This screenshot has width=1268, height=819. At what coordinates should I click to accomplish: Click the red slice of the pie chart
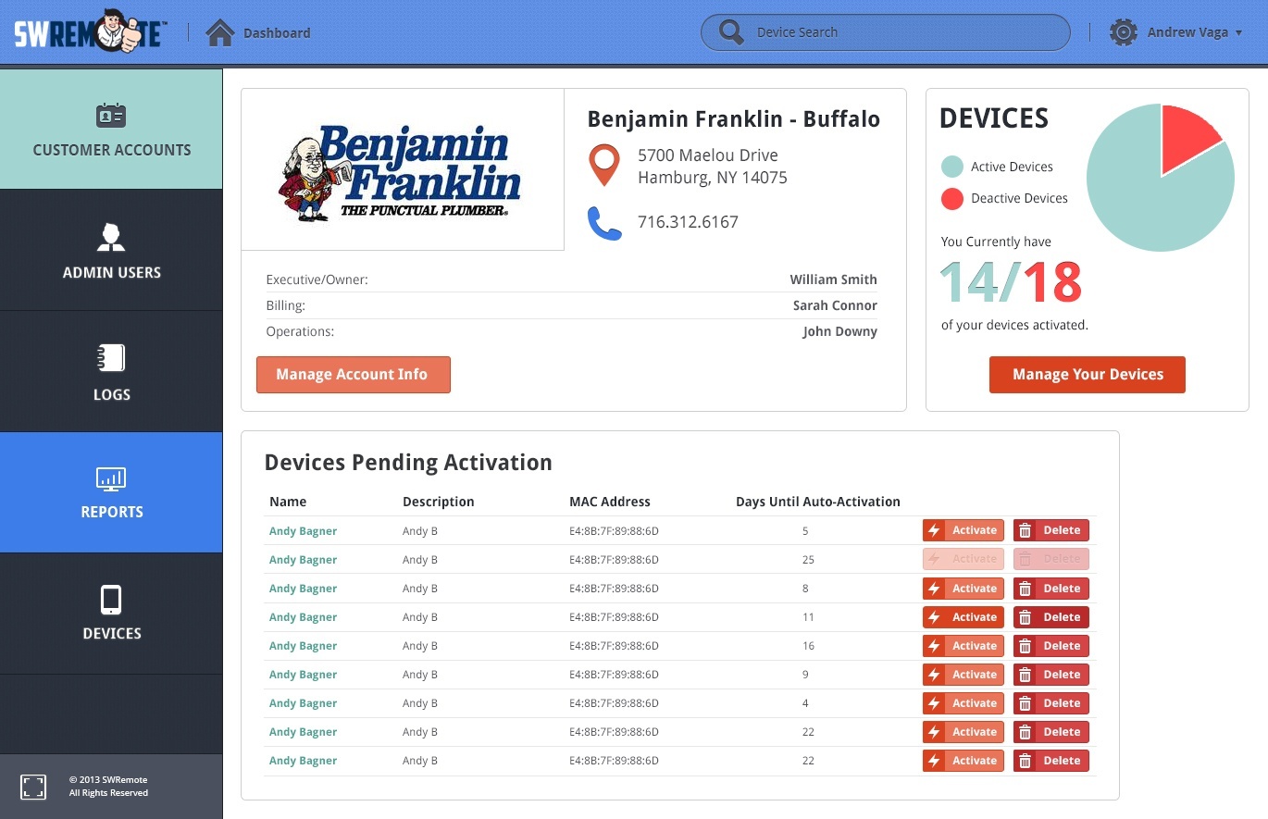click(1186, 141)
